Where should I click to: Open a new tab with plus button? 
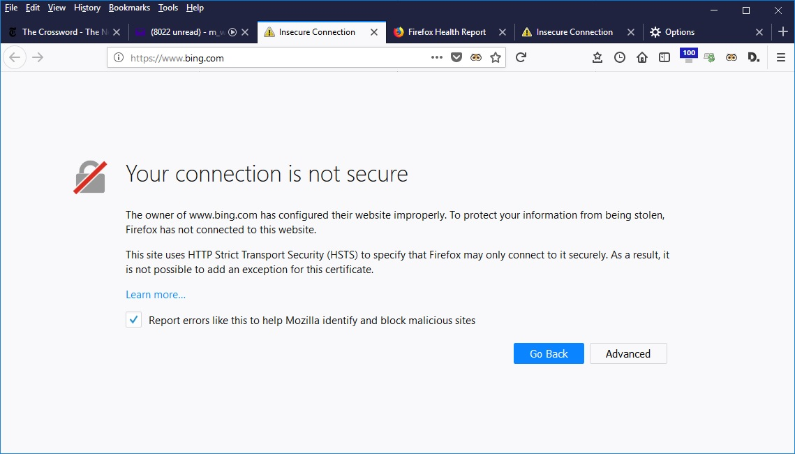point(783,32)
